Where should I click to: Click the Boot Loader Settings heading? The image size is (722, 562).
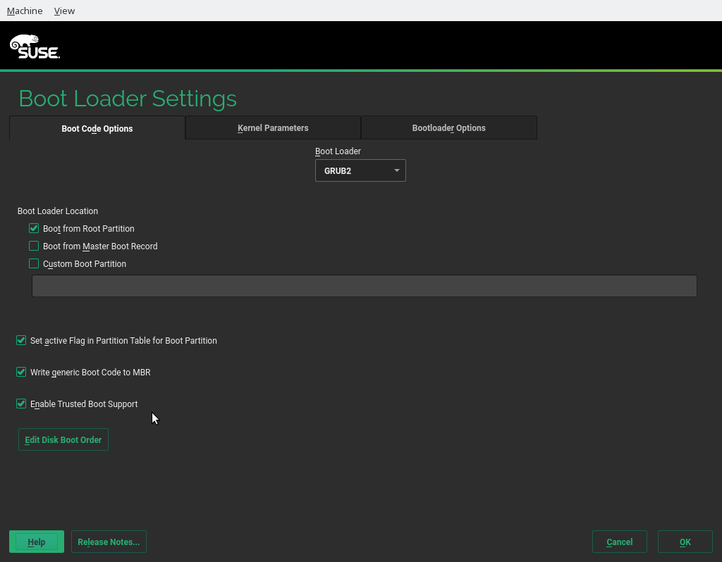coord(128,99)
